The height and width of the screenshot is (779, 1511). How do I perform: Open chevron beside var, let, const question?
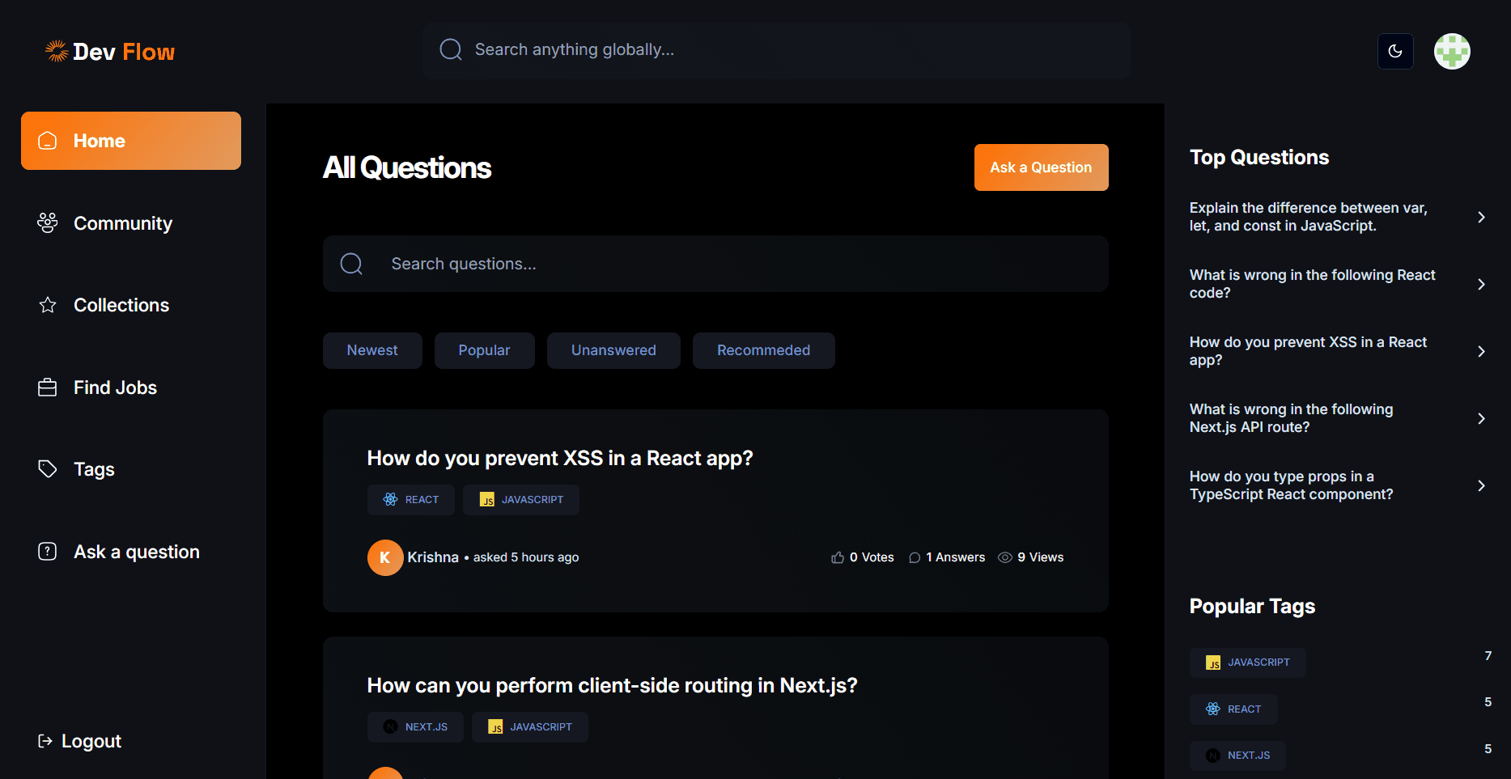[x=1481, y=217]
